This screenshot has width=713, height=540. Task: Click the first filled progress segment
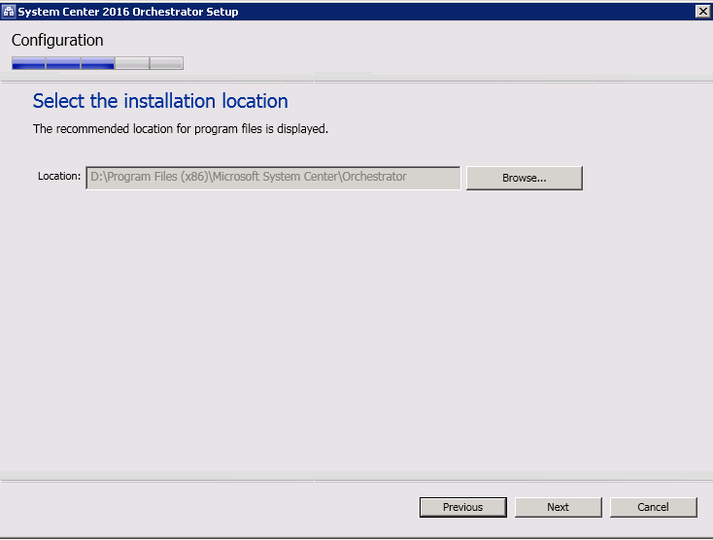28,63
